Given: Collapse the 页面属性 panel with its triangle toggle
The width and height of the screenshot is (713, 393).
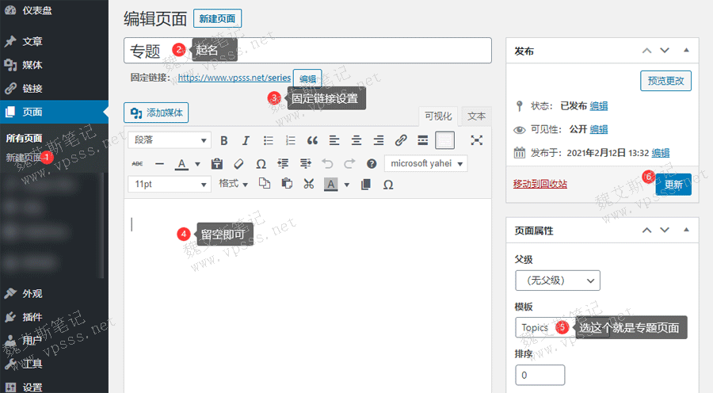Looking at the screenshot, I should [x=686, y=231].
